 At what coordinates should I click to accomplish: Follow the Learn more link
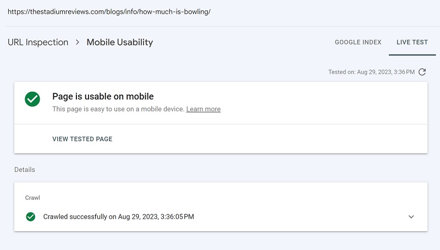(x=204, y=109)
